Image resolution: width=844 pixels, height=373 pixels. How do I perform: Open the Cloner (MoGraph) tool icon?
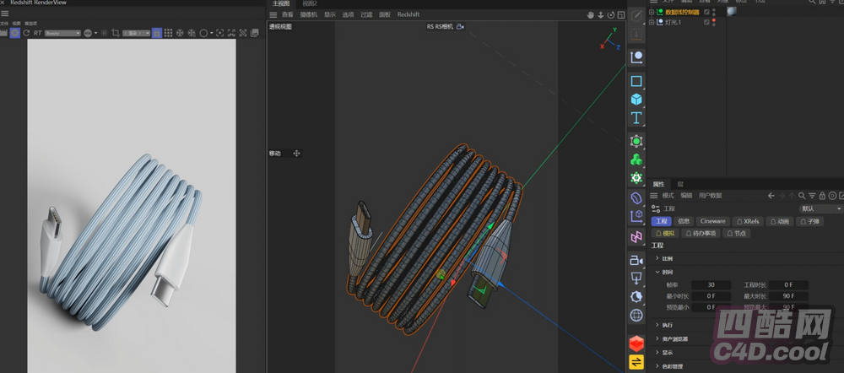(636, 159)
